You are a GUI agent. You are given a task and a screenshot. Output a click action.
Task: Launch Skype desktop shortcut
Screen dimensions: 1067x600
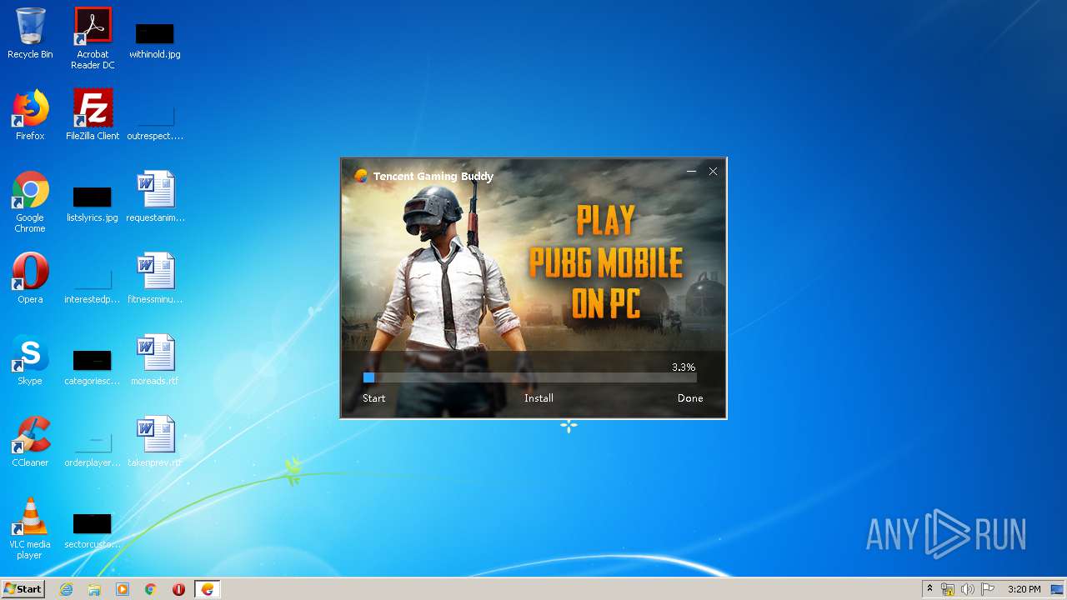(30, 360)
